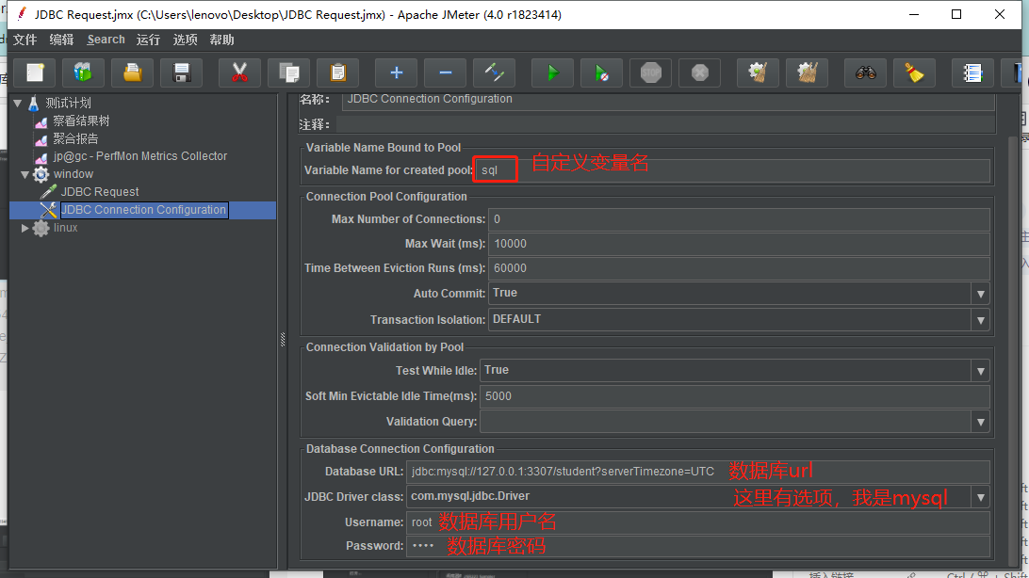Click the Max Number of Connections field
The height and width of the screenshot is (578, 1029).
[x=739, y=219]
